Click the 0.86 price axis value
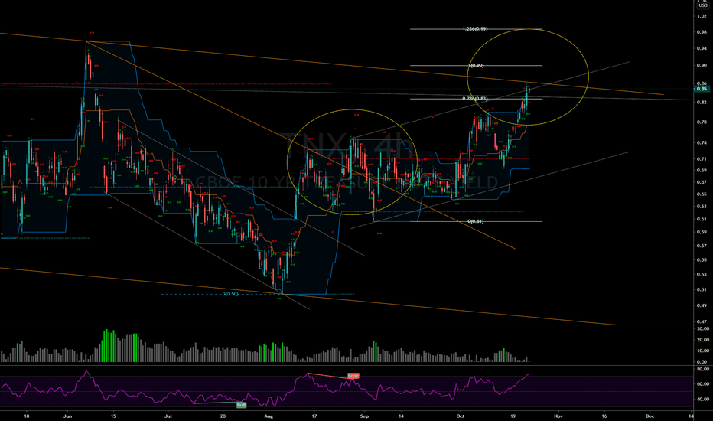 702,83
